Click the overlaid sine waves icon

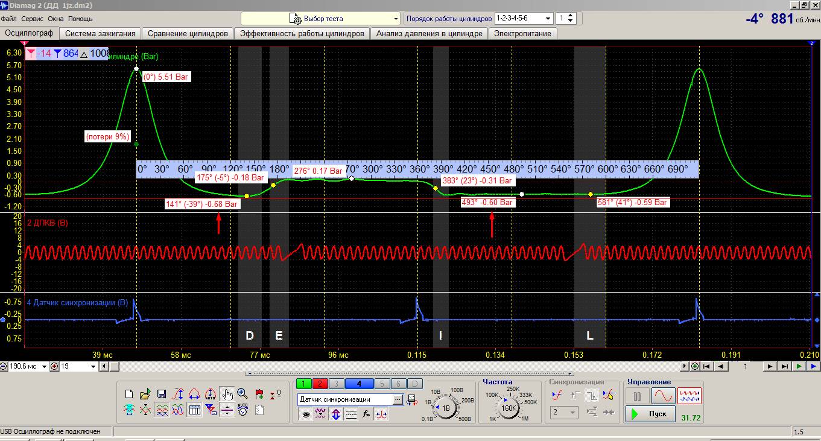click(178, 410)
